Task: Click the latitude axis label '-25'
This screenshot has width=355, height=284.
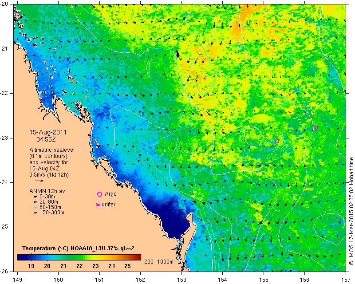Action: click(x=4, y=227)
